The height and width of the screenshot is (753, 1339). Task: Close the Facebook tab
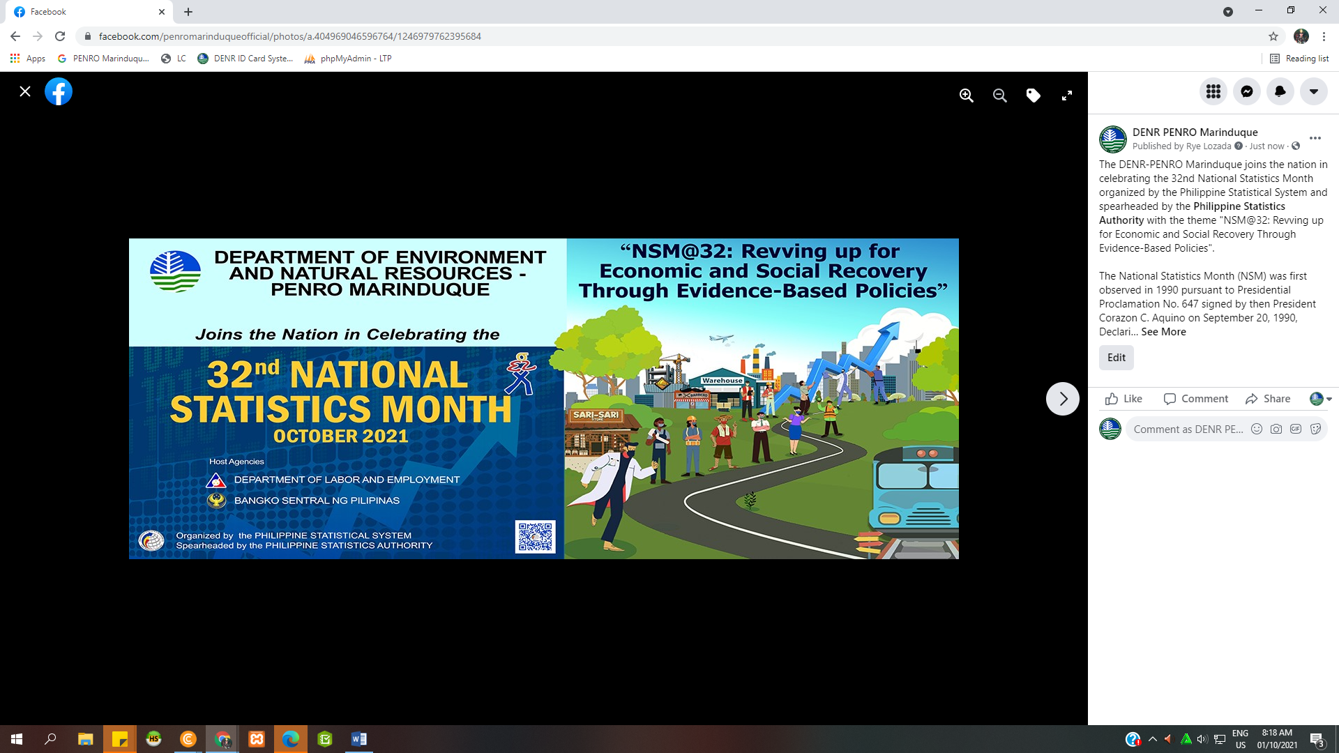(162, 12)
